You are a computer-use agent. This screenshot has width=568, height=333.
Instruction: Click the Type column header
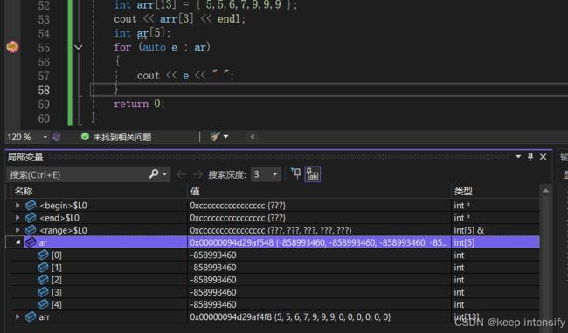[x=463, y=191]
